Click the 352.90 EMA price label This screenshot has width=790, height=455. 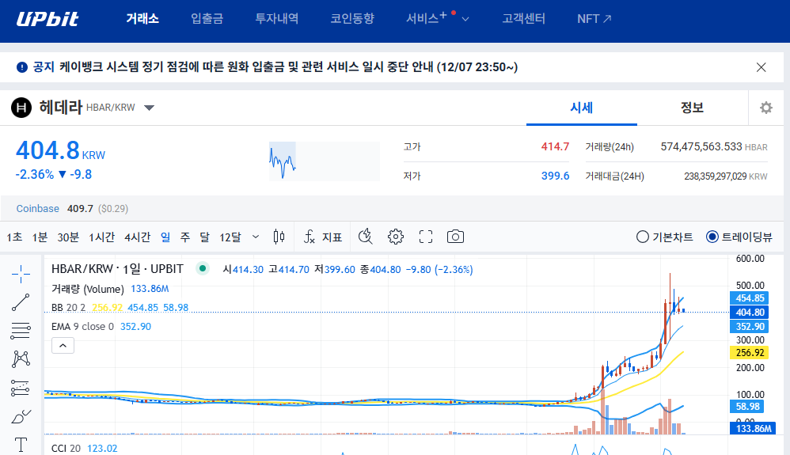coord(750,327)
